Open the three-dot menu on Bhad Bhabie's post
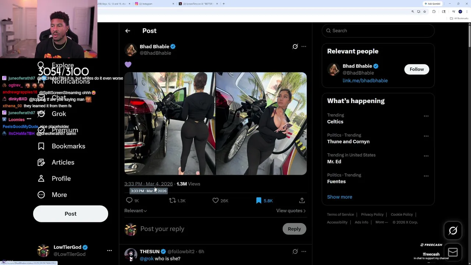 point(304,47)
